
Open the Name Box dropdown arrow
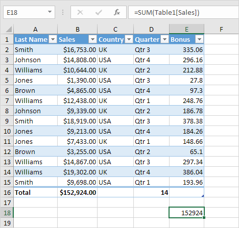50,12
